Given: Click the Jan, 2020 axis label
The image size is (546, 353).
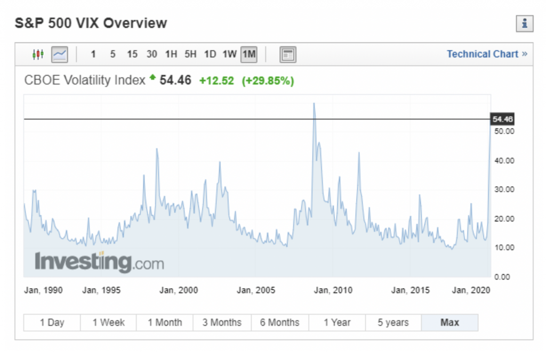Looking at the screenshot, I should pyautogui.click(x=471, y=290).
